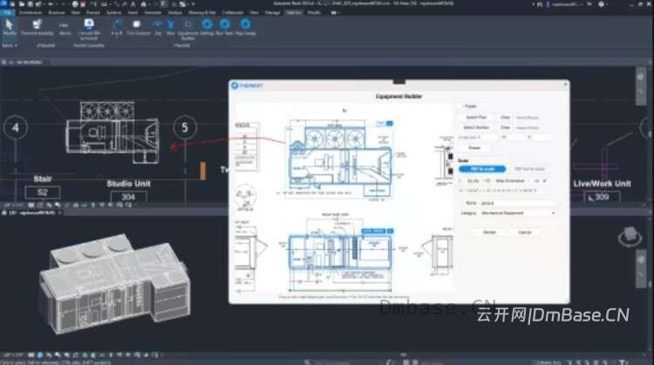Switch to Massing & Site tab
The height and width of the screenshot is (365, 654).
tap(202, 12)
